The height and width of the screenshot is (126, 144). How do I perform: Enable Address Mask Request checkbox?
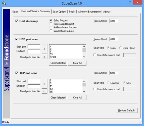point(51,27)
